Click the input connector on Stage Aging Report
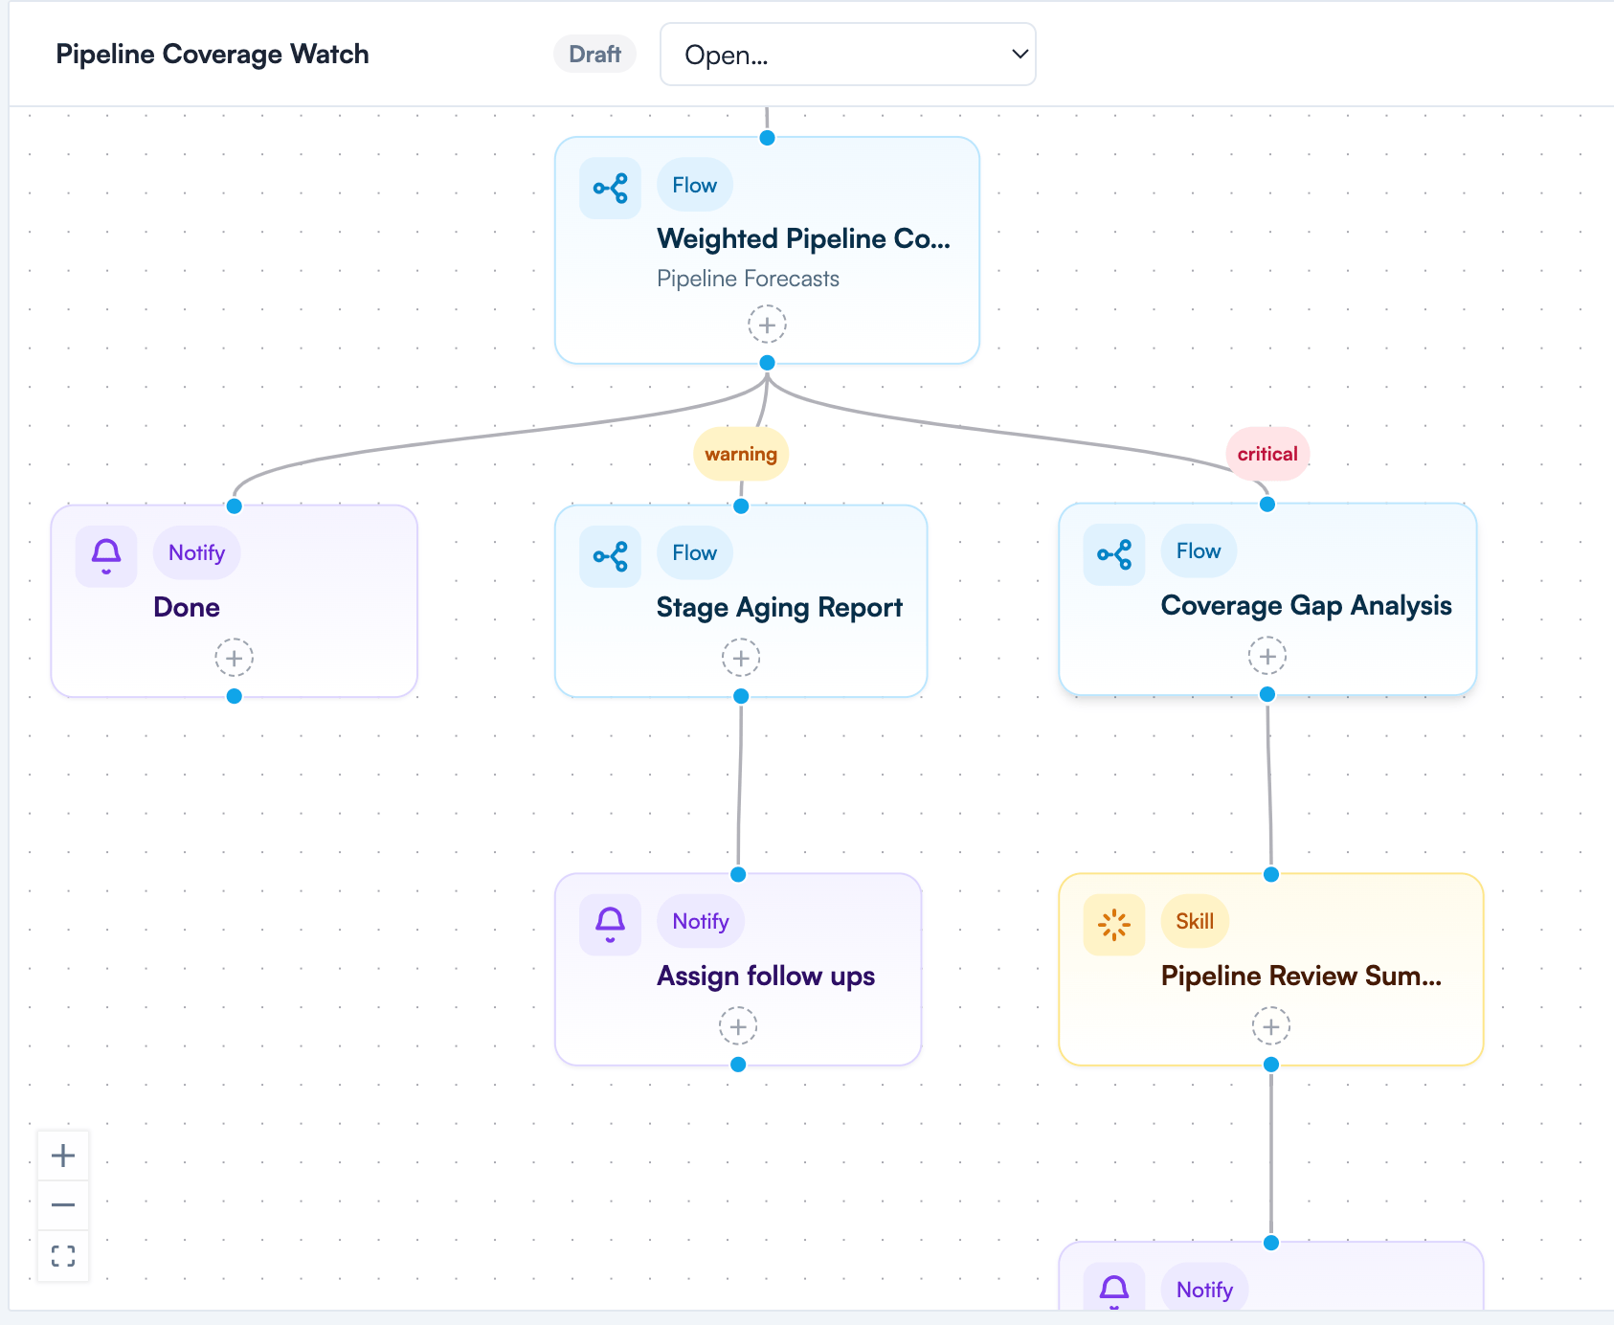The width and height of the screenshot is (1614, 1325). 741,505
